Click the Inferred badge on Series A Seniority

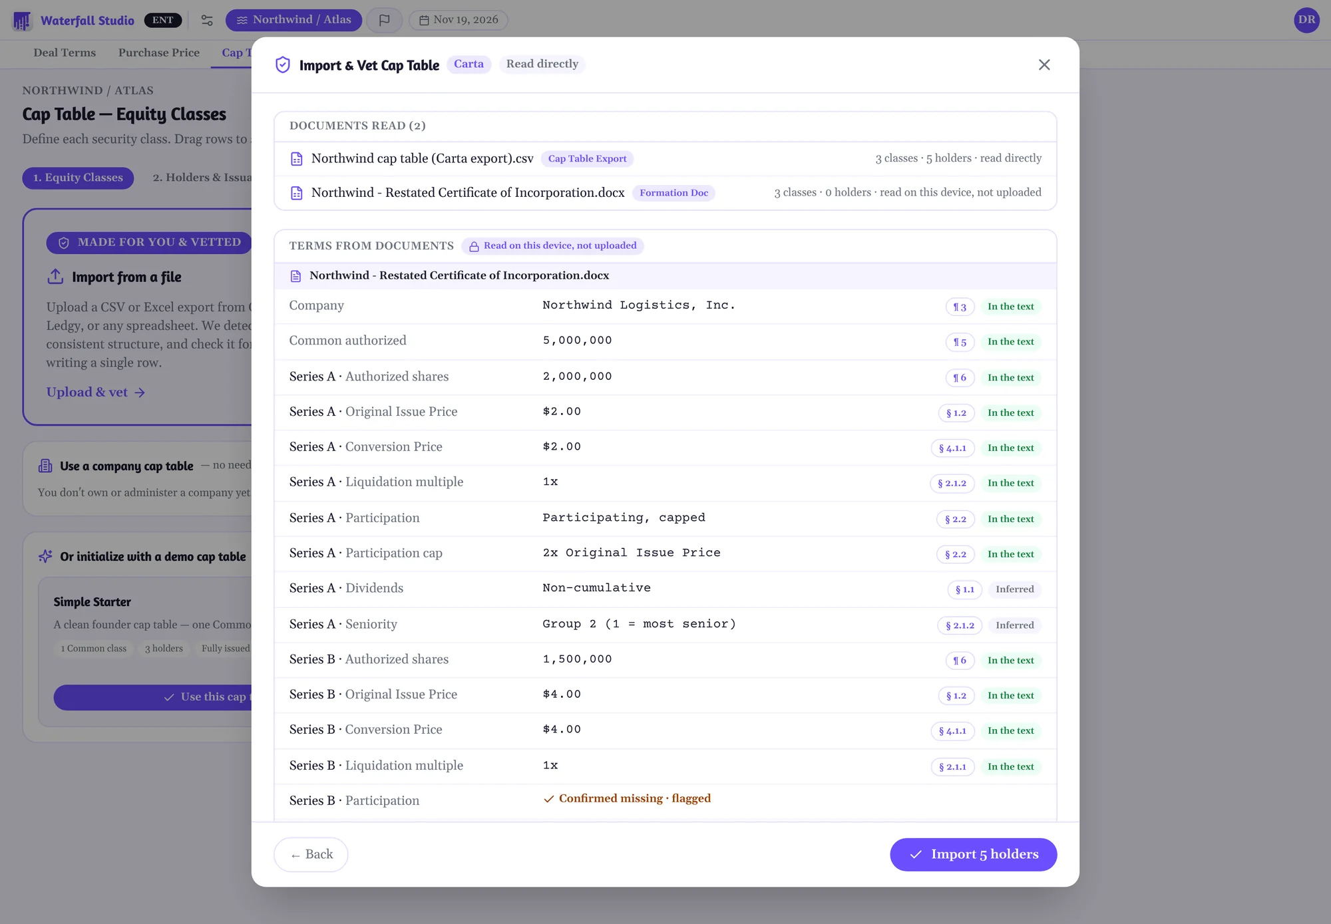[x=1014, y=625]
